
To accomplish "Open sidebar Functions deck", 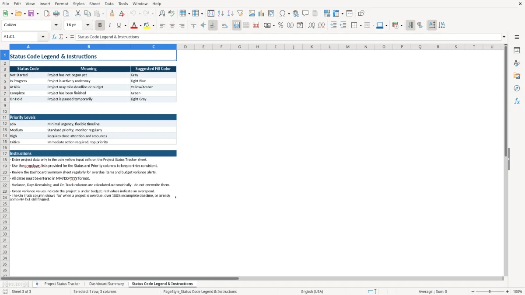I will point(517,101).
